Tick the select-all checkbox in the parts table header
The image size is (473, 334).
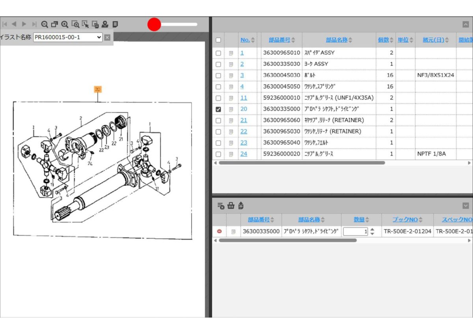click(x=218, y=40)
